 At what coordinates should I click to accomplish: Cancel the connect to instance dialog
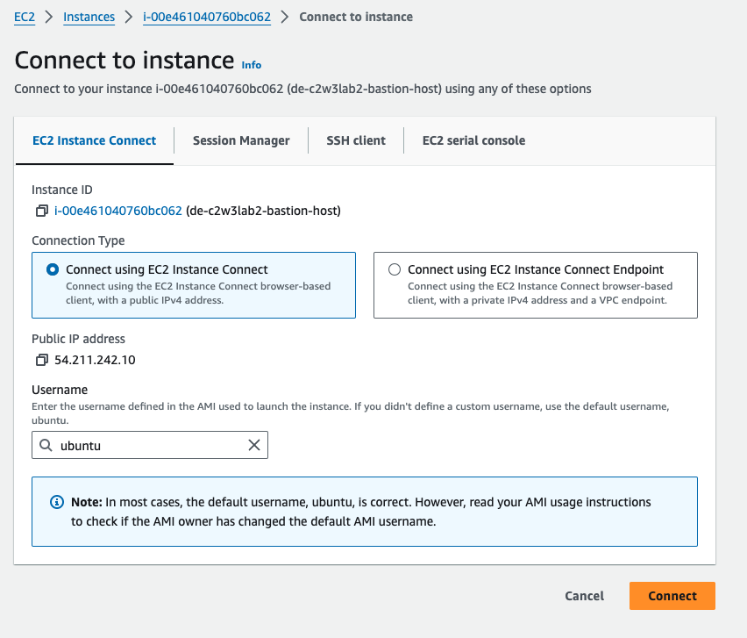click(x=584, y=596)
